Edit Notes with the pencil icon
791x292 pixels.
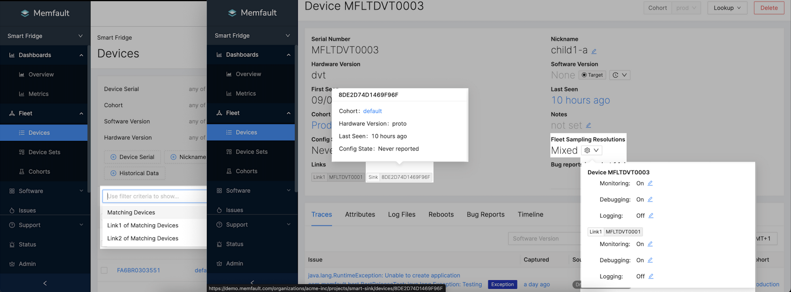click(x=588, y=125)
